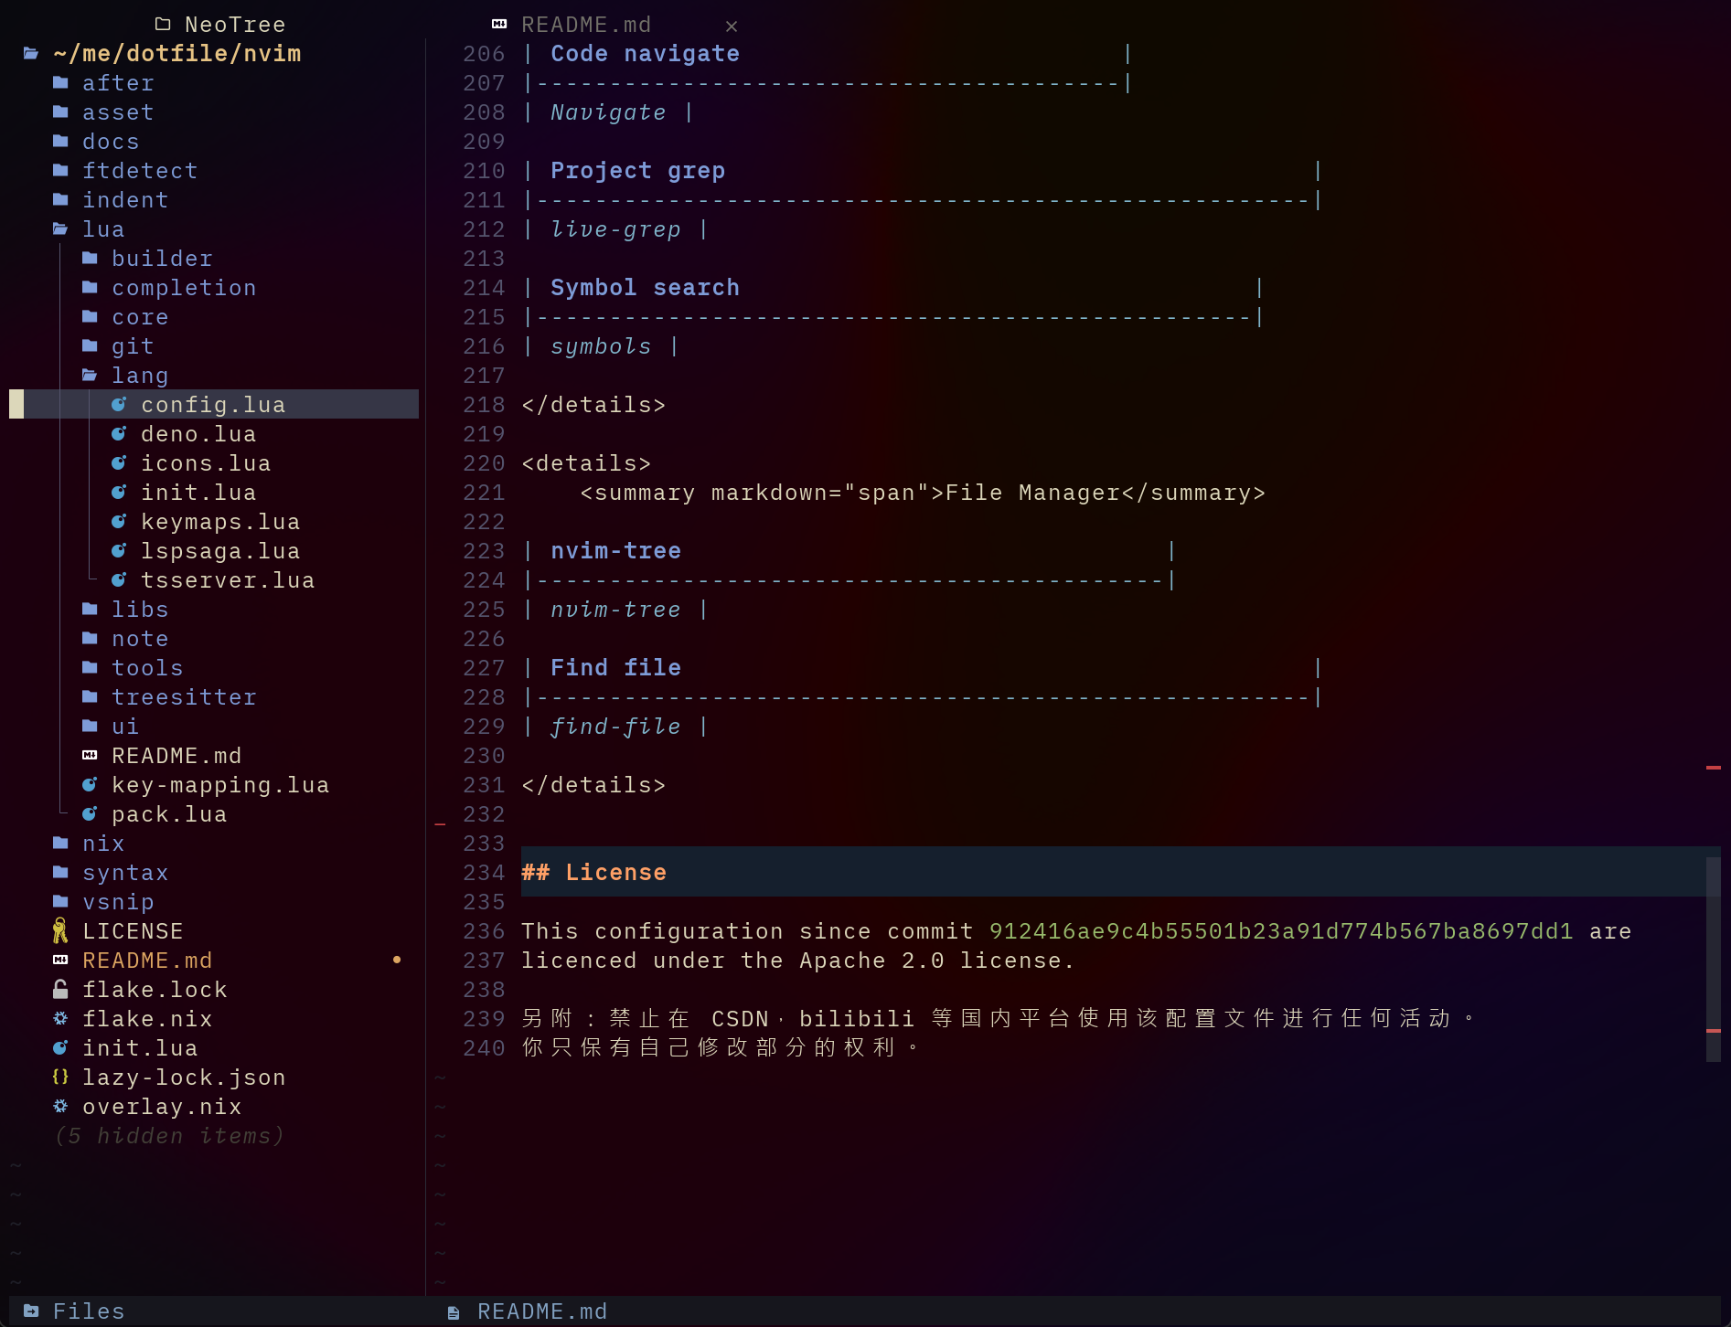The image size is (1731, 1327).
Task: Click the Lua icon beside pack.lua
Action: tap(90, 813)
